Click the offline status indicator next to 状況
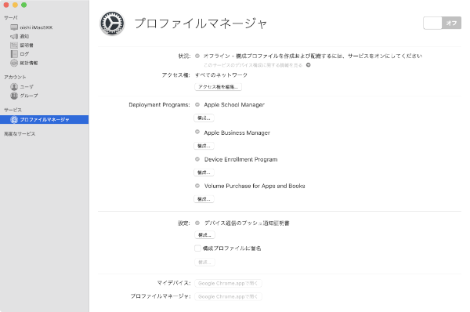Image resolution: width=470 pixels, height=312 pixels. pyautogui.click(x=197, y=56)
